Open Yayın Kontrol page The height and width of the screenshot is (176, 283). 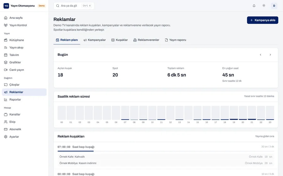24,25
